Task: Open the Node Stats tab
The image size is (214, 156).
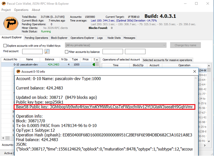Action: (x=114, y=38)
